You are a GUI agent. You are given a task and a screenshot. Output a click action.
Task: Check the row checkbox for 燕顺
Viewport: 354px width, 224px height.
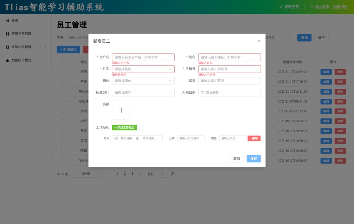(63, 111)
